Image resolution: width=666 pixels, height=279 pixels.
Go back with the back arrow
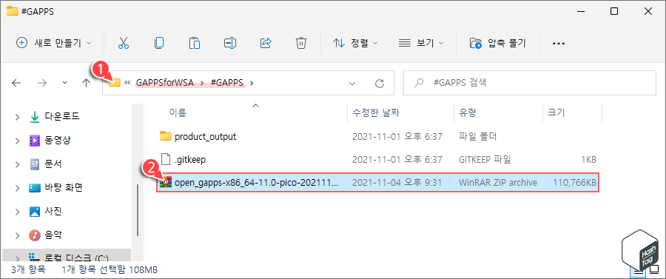16,83
